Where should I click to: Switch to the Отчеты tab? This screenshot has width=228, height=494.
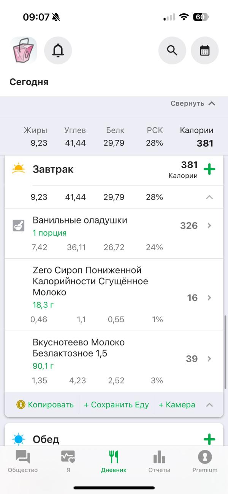(159, 461)
